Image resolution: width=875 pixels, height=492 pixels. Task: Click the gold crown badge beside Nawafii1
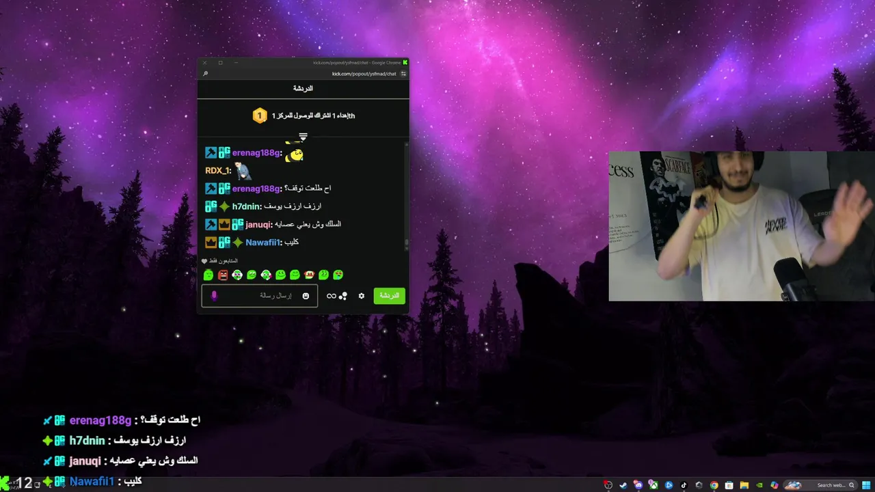pyautogui.click(x=211, y=242)
